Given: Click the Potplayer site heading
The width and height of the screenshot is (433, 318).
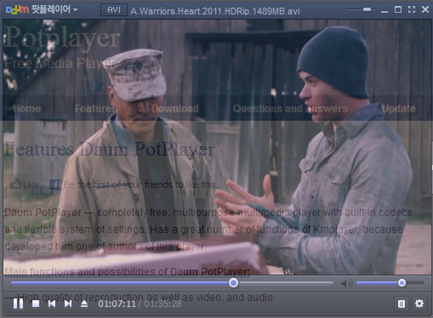Looking at the screenshot, I should [63, 38].
